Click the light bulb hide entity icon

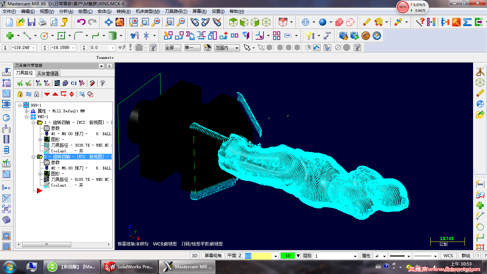[x=309, y=36]
